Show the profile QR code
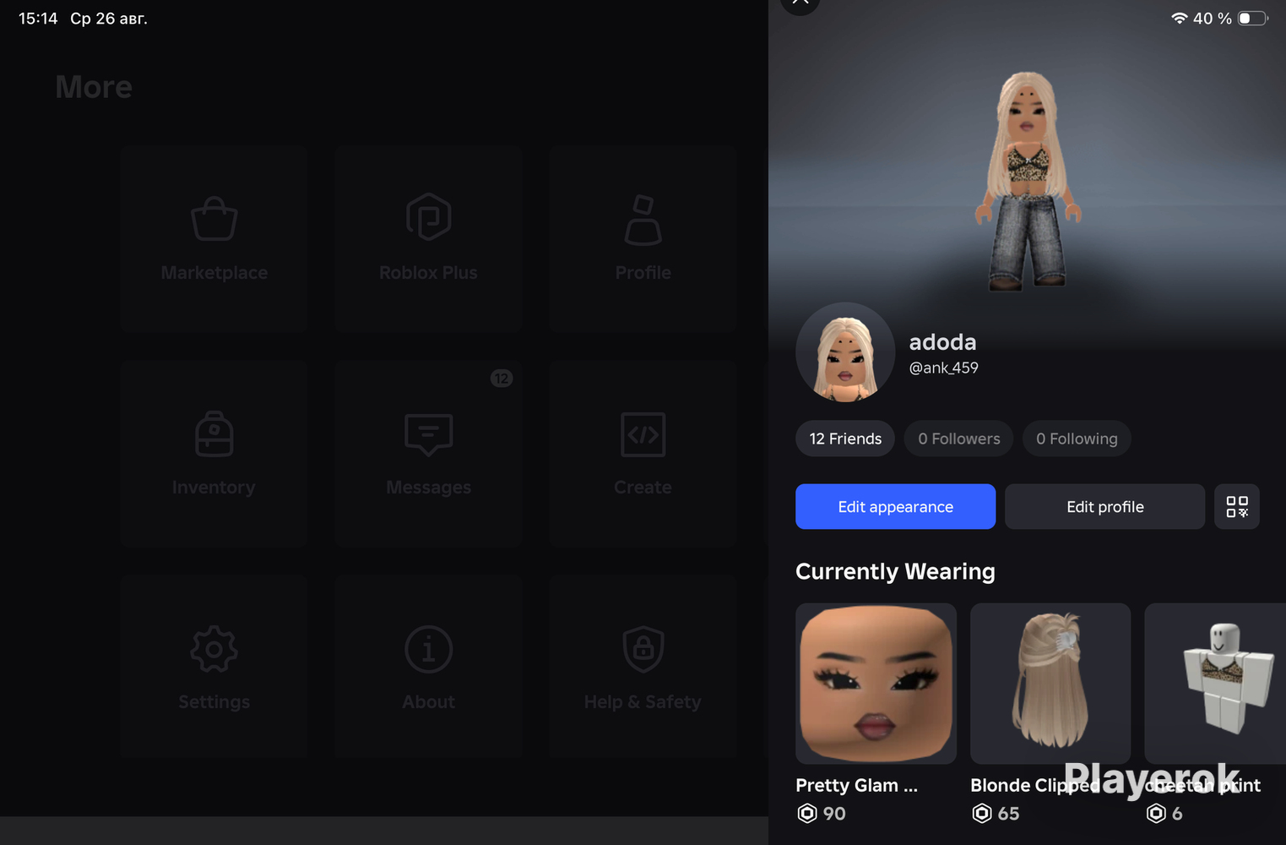This screenshot has height=845, width=1286. (1237, 507)
